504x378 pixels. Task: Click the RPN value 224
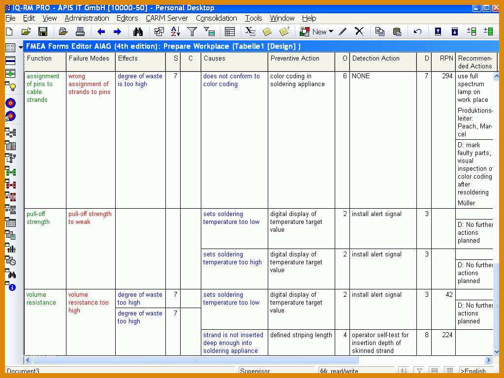click(x=447, y=335)
